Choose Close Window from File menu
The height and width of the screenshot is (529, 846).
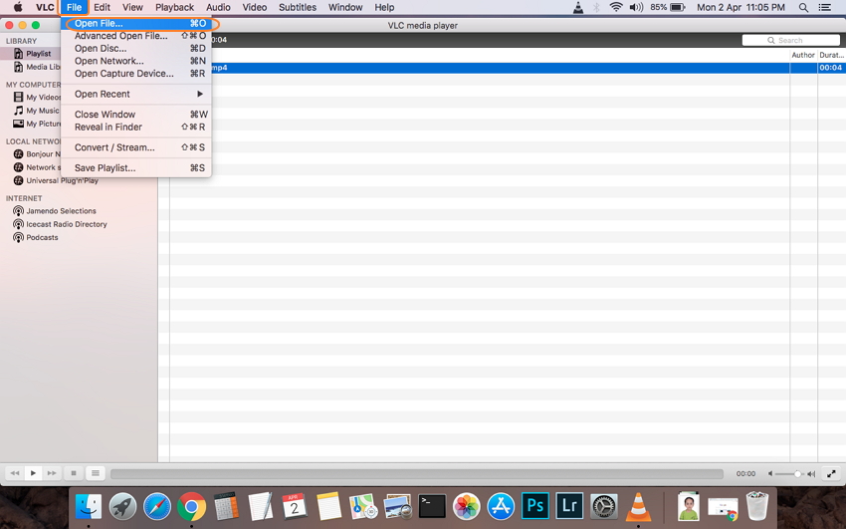136,115
